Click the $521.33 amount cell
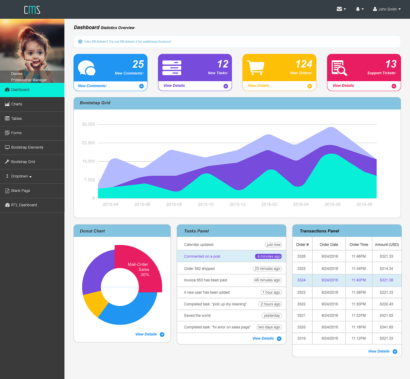Screen dimensions: 410x379 pos(386,338)
